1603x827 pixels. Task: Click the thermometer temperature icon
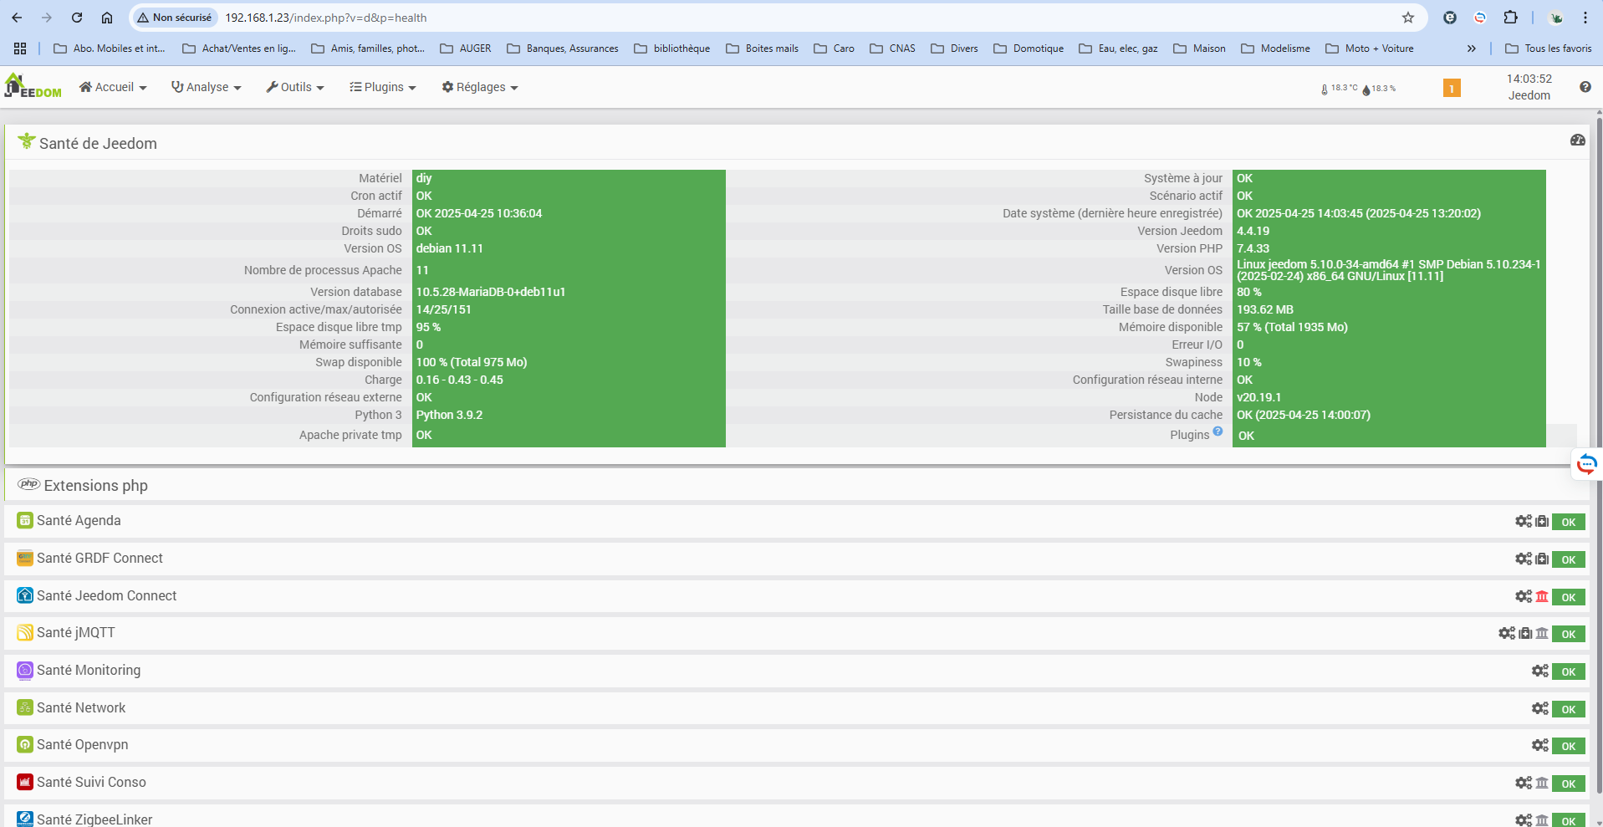(x=1325, y=89)
